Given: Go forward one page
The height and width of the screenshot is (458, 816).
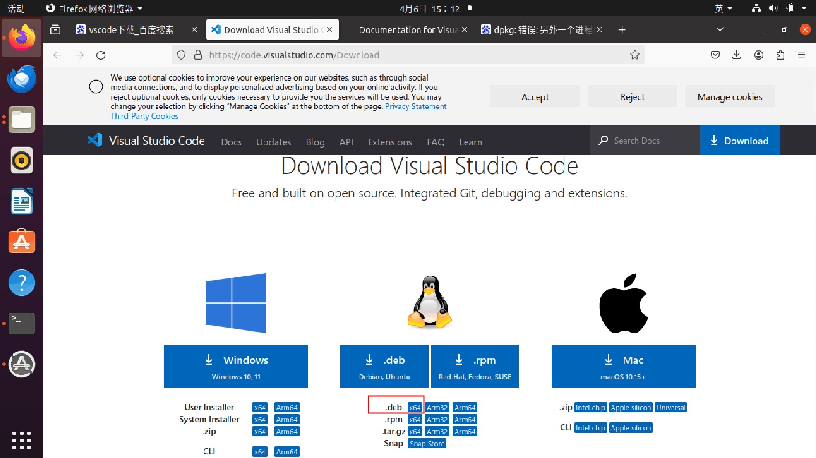Looking at the screenshot, I should click(x=79, y=55).
